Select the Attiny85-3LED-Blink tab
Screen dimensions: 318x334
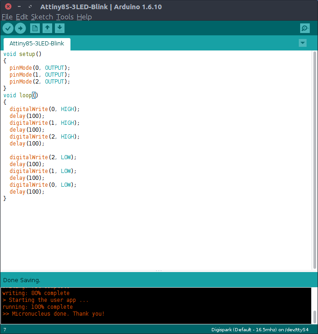[37, 44]
